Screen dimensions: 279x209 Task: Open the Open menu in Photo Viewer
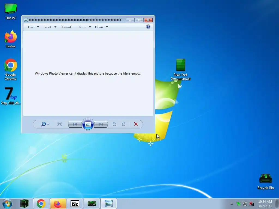[x=99, y=27]
